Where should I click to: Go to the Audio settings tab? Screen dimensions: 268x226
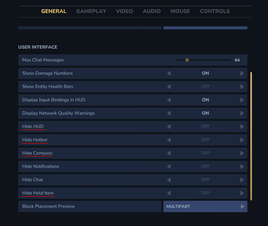pos(152,11)
